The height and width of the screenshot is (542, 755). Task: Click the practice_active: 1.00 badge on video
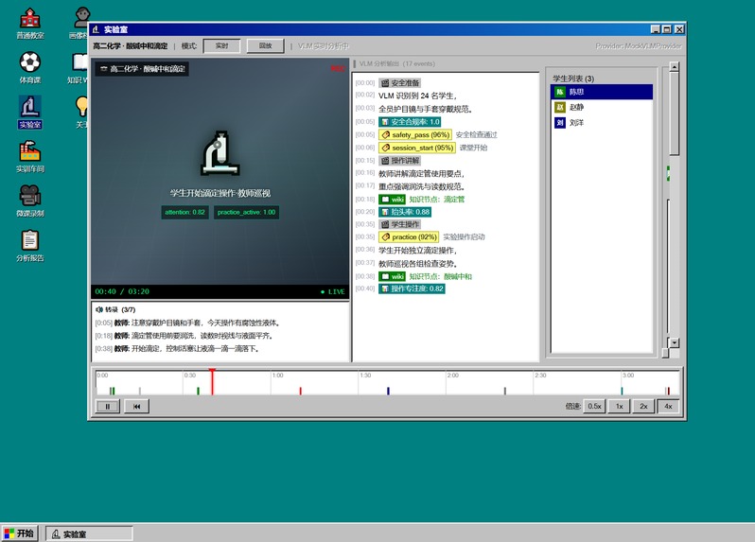coord(247,212)
